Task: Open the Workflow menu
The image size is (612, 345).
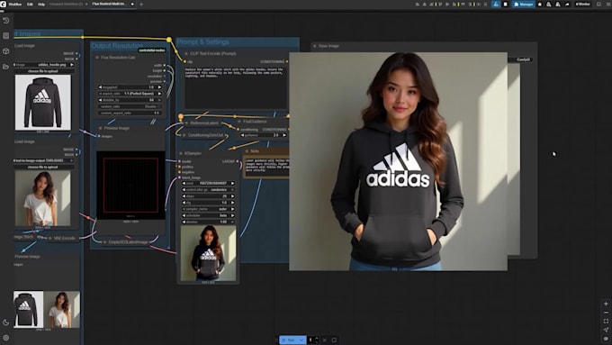Action: 14,5
